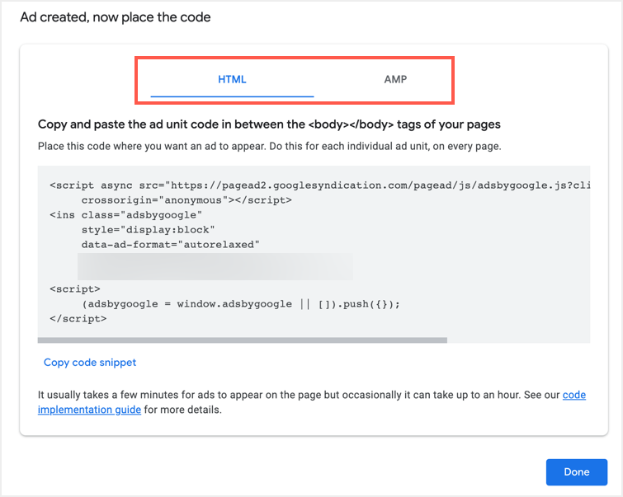Click the closing </script> tag line
The image size is (623, 497).
[x=78, y=318]
